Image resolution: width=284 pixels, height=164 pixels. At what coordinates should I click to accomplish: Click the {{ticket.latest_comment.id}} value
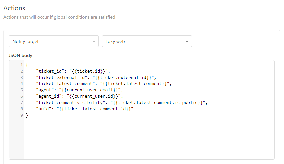coord(95,109)
